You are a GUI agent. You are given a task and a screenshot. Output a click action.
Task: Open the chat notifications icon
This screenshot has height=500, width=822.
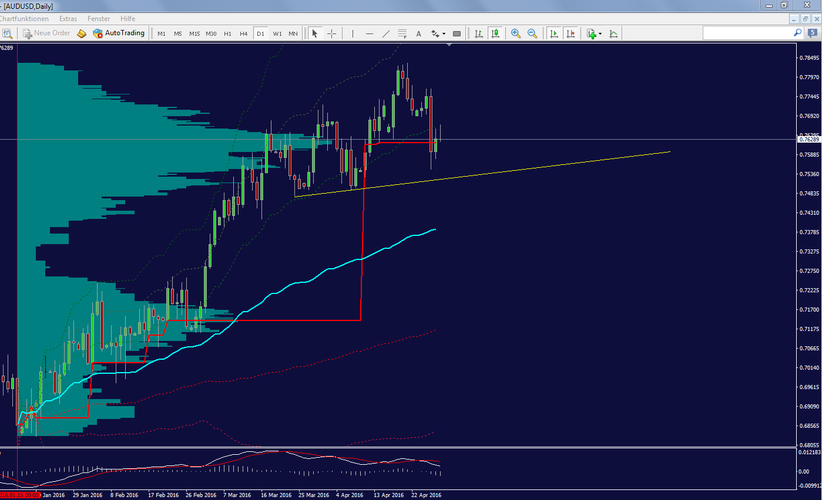click(x=814, y=33)
